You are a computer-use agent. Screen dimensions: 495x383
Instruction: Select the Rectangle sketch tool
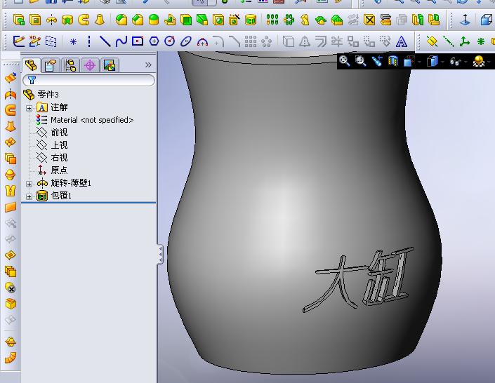pyautogui.click(x=138, y=41)
